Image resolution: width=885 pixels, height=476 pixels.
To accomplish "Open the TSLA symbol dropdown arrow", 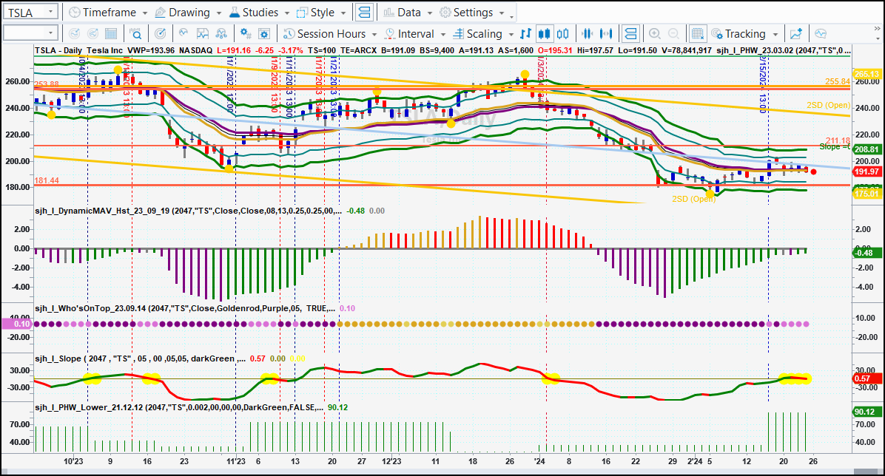I will (x=50, y=12).
